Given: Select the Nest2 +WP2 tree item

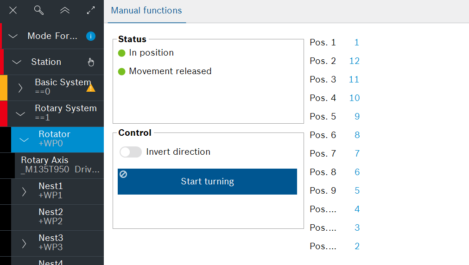Looking at the screenshot, I should coord(51,217).
